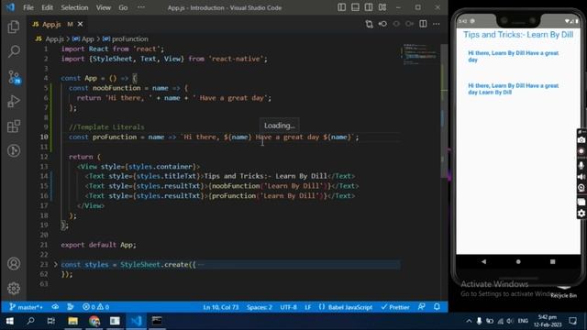Open the Edit menu
The height and width of the screenshot is (330, 587).
click(x=47, y=7)
